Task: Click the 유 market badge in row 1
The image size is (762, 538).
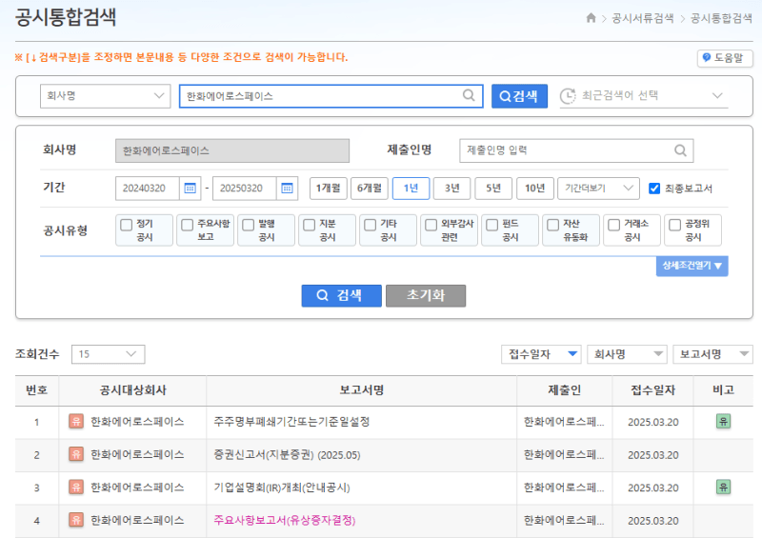Action: [x=76, y=421]
